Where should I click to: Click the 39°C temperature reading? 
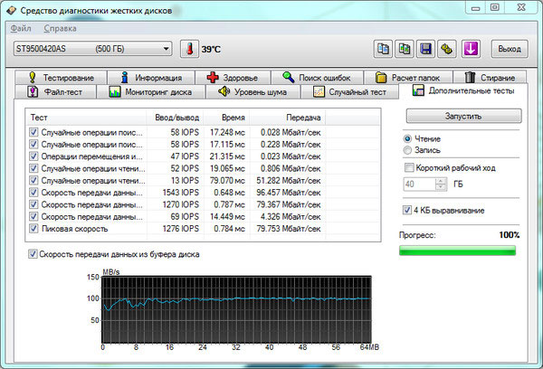click(x=211, y=49)
